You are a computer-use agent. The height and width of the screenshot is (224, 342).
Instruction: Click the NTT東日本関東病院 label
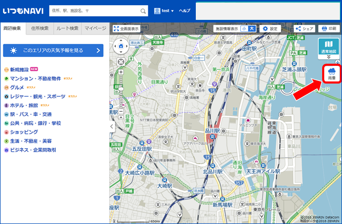tap(154, 120)
